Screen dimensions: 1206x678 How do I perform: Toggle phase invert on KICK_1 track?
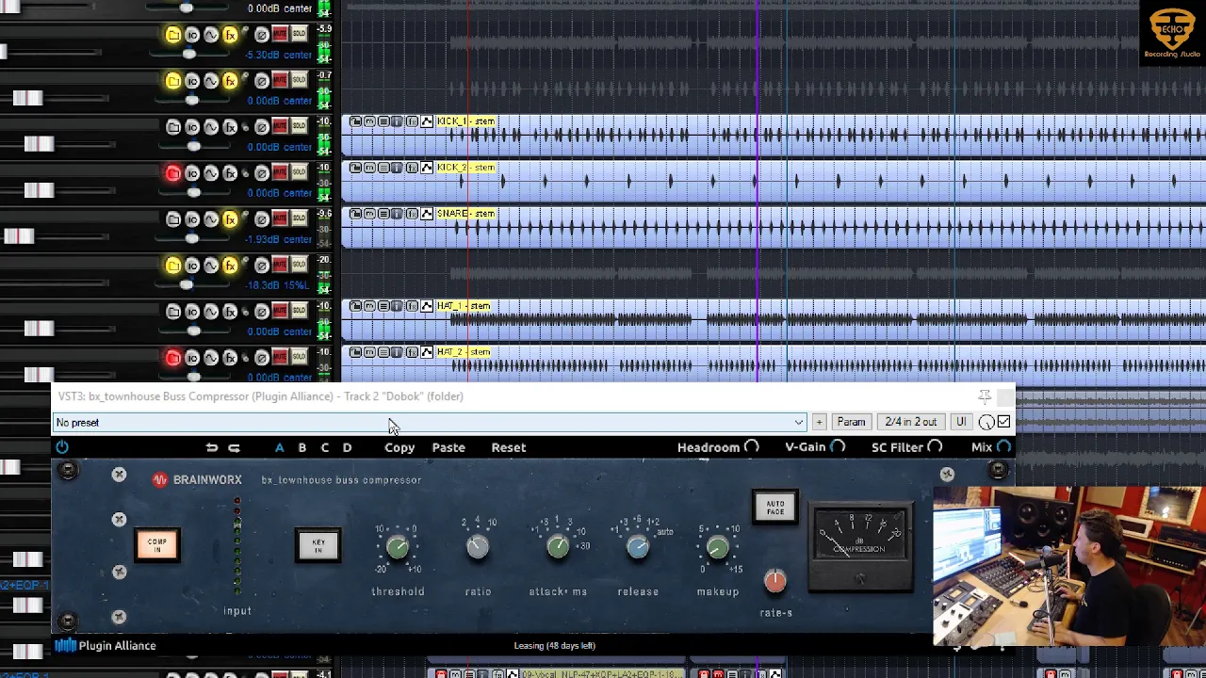coord(262,127)
